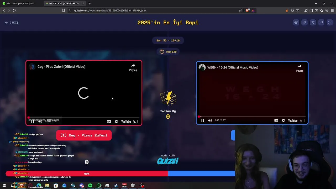Open Microsoft Store from the taskbar
Viewport: 336px width, 189px height.
coord(56,186)
